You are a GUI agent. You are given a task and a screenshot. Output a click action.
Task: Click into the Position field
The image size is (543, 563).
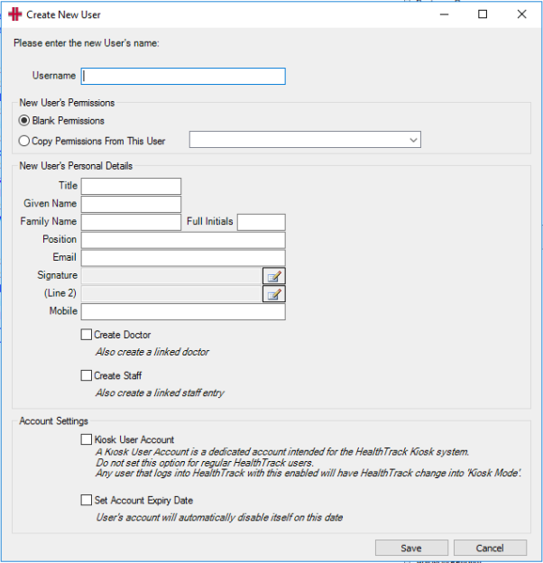coord(183,240)
